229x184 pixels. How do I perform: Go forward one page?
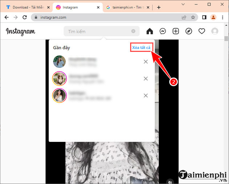(x=16, y=17)
